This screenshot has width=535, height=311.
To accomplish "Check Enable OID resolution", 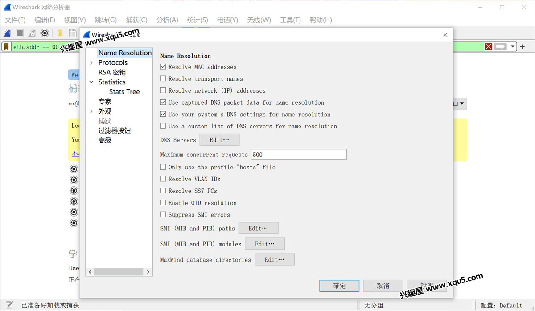I will pyautogui.click(x=163, y=203).
